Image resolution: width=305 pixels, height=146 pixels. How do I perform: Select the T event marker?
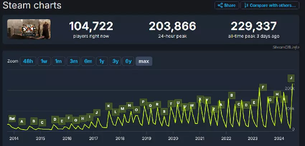(x=171, y=104)
